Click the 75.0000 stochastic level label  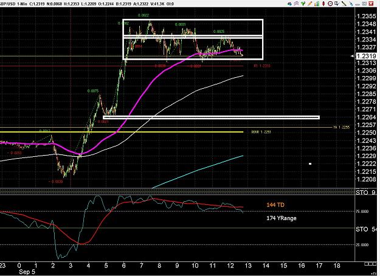[362, 212]
